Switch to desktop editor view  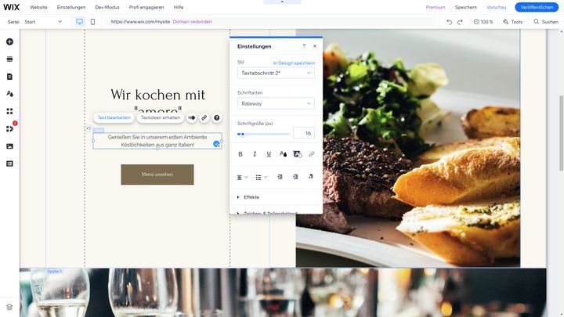tap(79, 22)
